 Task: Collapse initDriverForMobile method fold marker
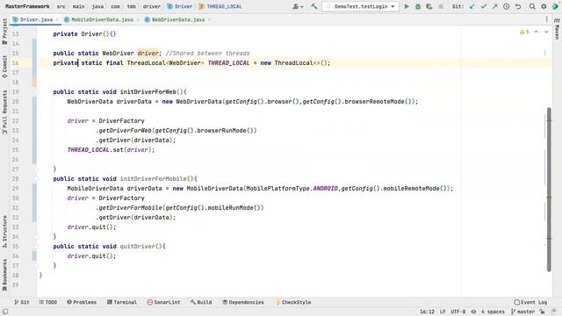pos(36,179)
